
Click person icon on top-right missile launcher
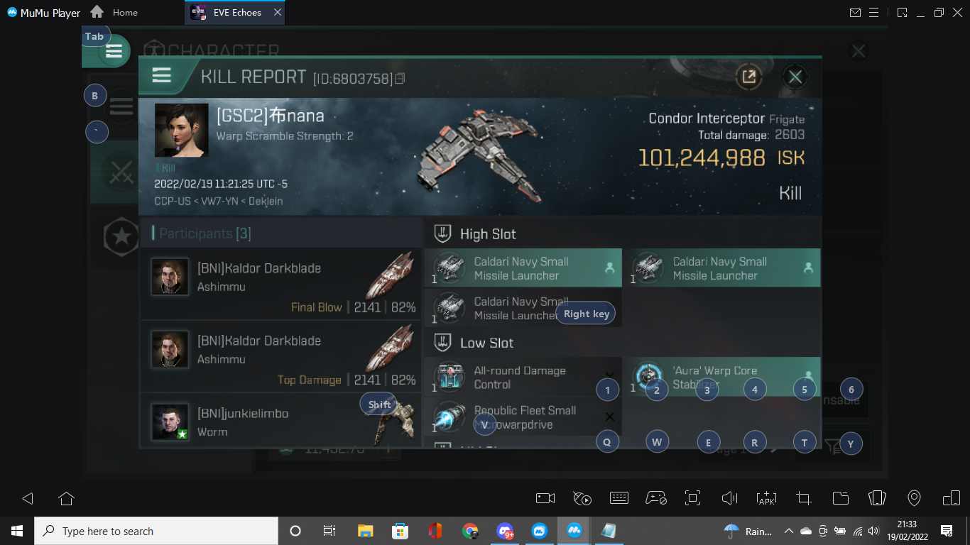tap(807, 268)
